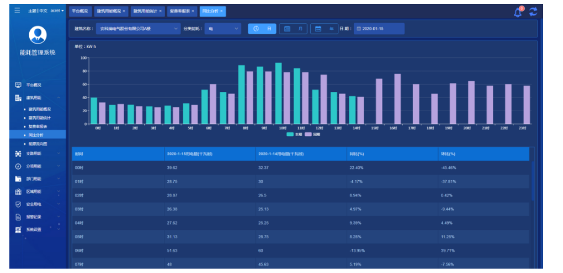Switch time granularity to 年 (year)
The width and height of the screenshot is (563, 273).
point(324,29)
